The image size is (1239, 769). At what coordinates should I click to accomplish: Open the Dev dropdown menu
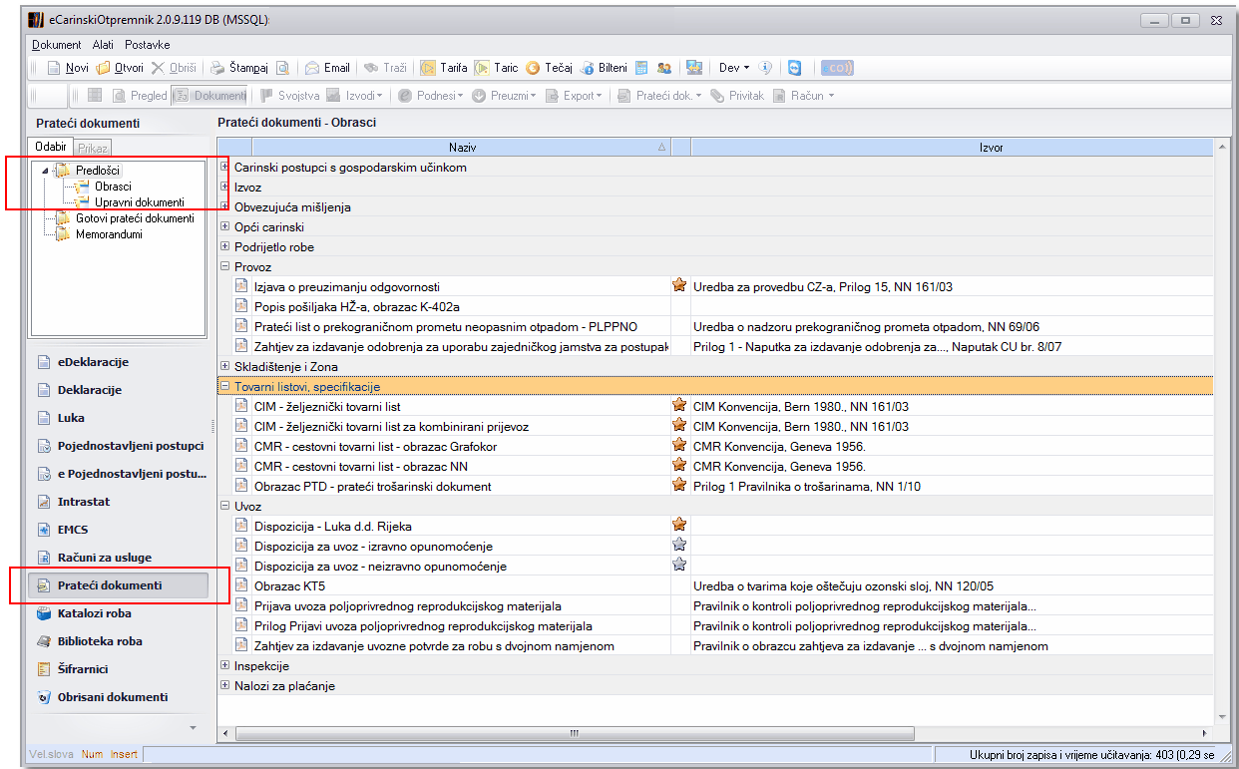click(x=734, y=68)
